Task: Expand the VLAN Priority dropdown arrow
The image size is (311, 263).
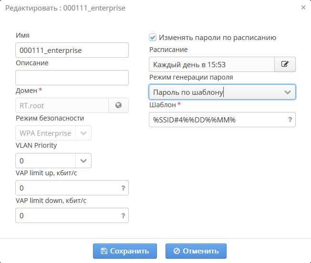Action: tap(83, 161)
